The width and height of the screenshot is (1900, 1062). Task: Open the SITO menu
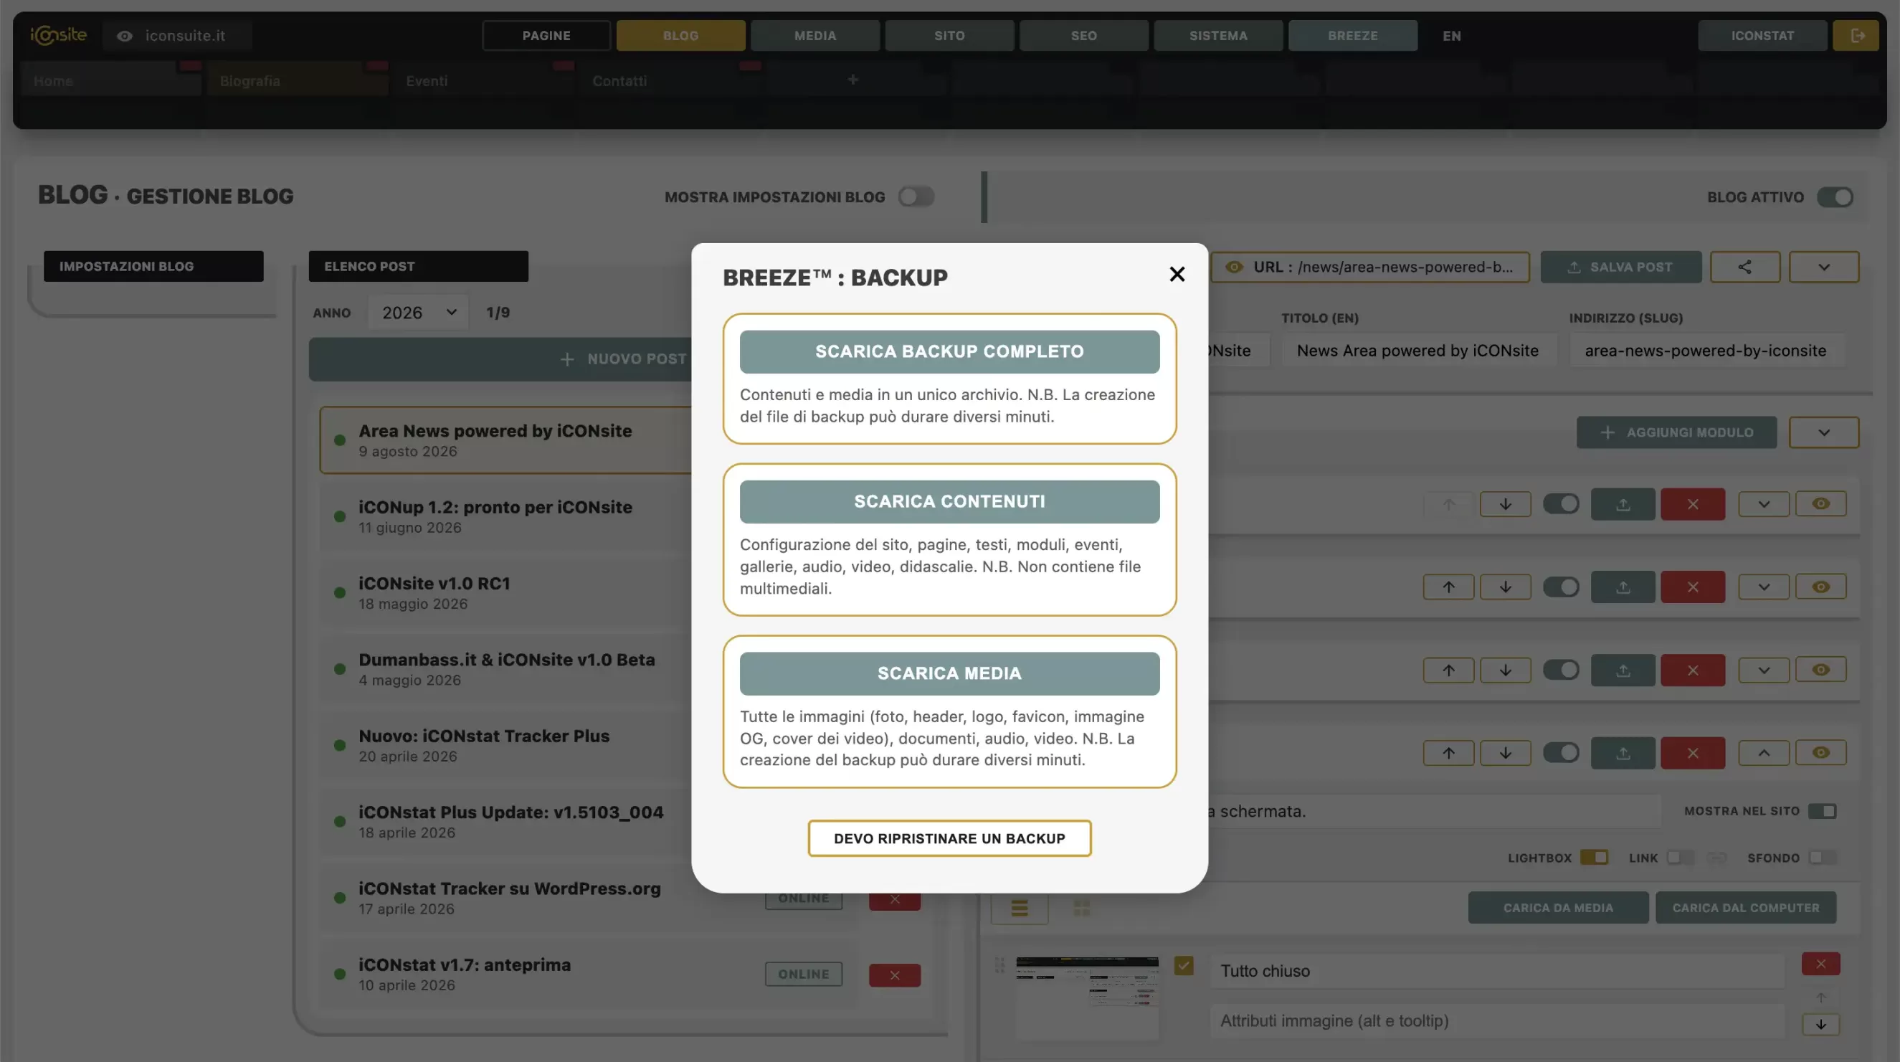click(949, 35)
